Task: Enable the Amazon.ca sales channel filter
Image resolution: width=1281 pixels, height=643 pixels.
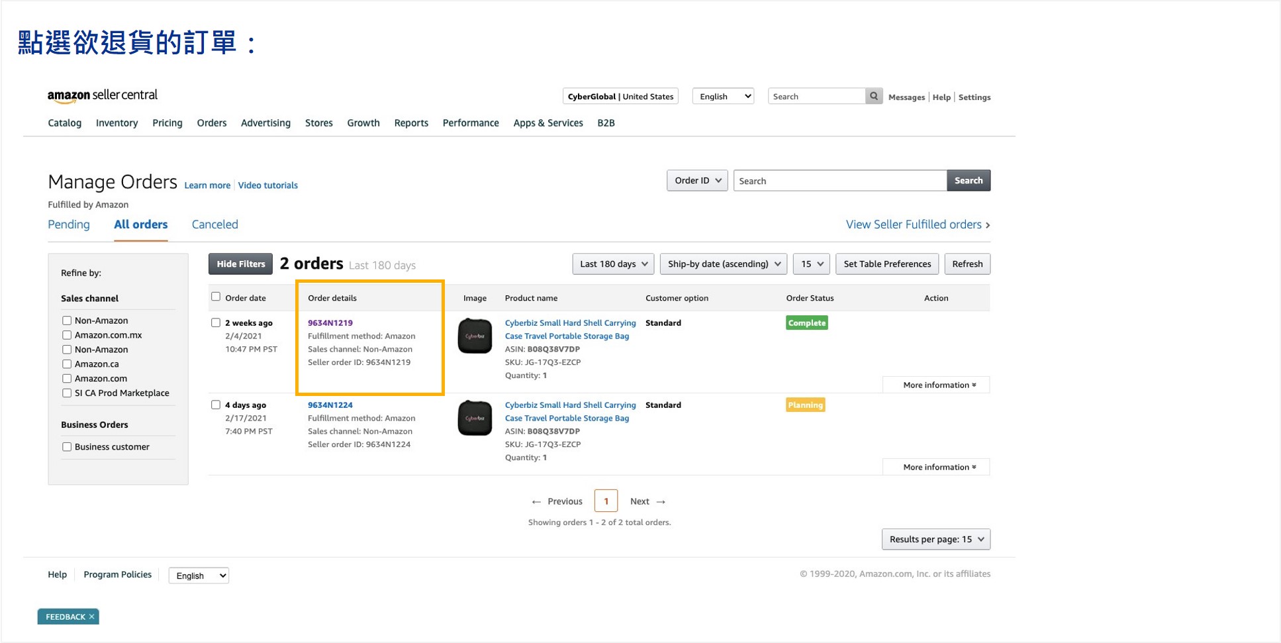Action: click(x=67, y=364)
